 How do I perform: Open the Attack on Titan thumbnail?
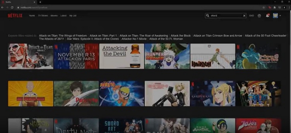click(x=31, y=56)
